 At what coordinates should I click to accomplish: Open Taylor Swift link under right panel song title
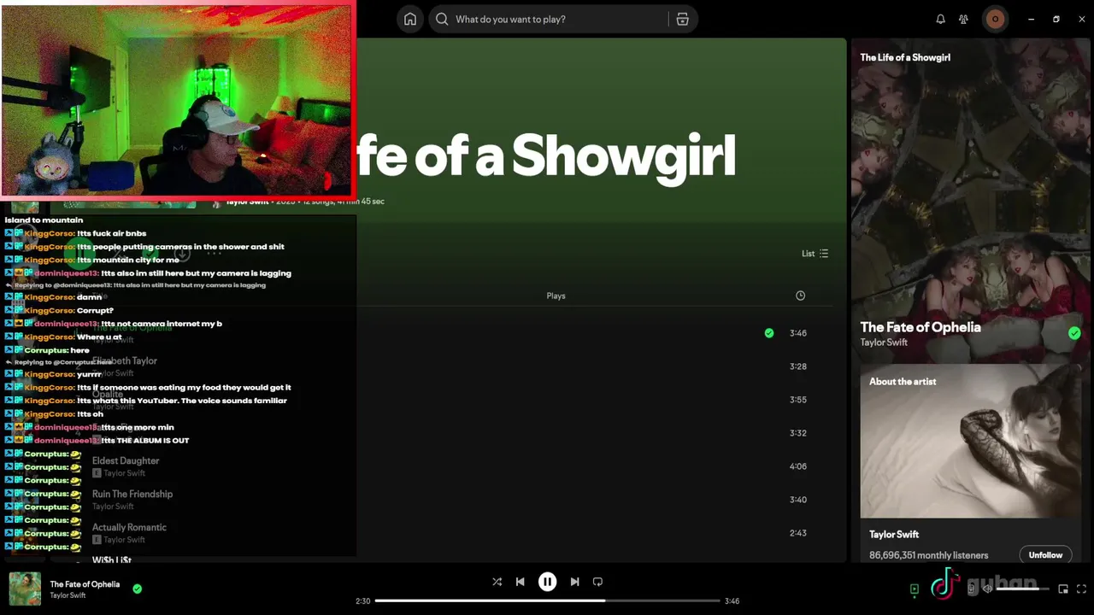click(x=884, y=343)
